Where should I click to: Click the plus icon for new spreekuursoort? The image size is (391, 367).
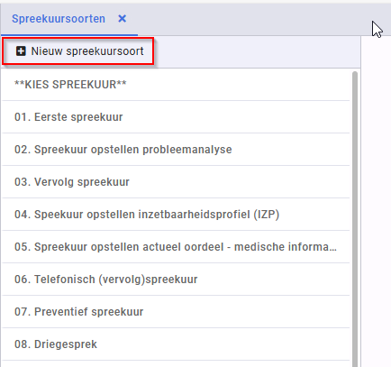pos(21,51)
